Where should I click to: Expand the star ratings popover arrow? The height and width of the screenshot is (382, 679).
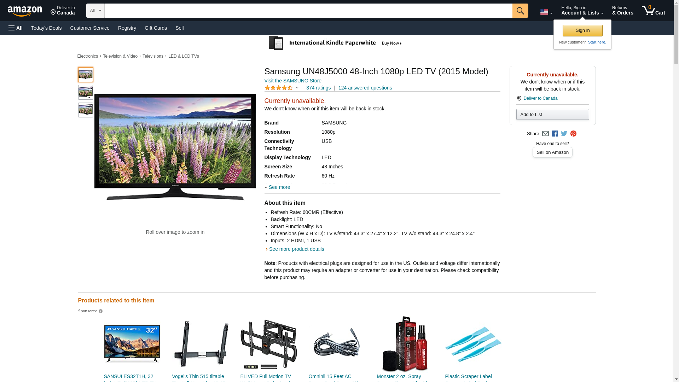(297, 88)
